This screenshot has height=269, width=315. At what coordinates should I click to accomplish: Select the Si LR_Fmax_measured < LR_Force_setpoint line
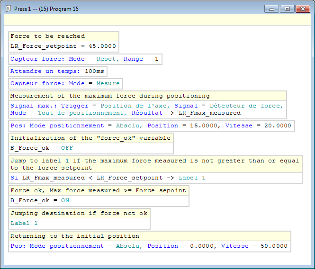(x=155, y=178)
